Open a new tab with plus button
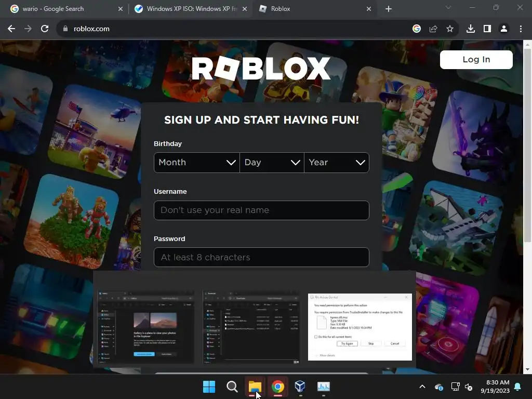The width and height of the screenshot is (532, 399). coord(389,9)
